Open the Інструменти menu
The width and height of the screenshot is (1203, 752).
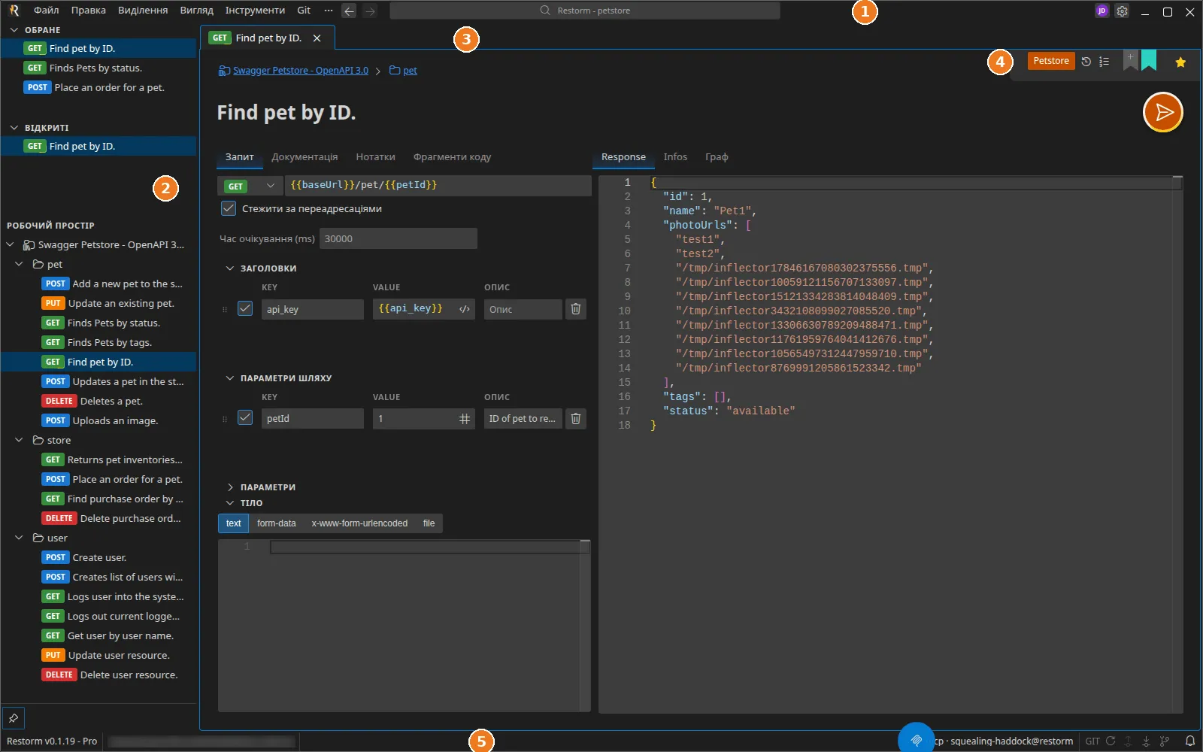[255, 11]
